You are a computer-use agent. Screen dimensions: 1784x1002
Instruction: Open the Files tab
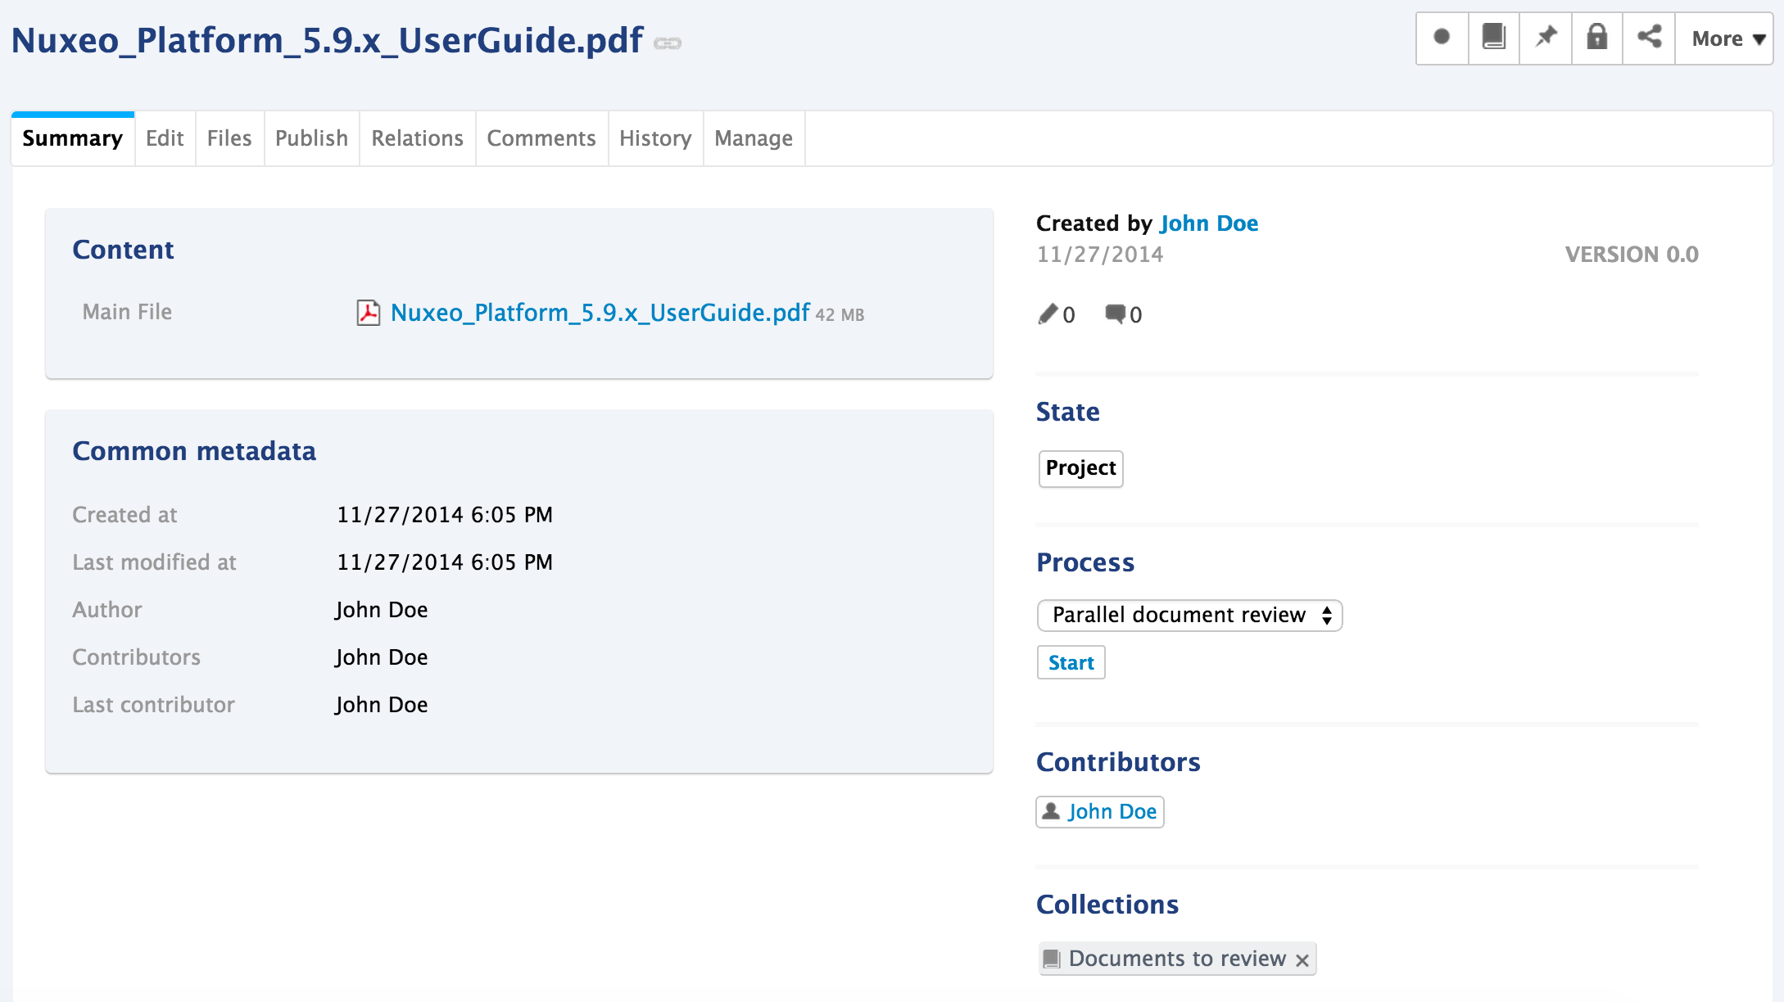229,138
